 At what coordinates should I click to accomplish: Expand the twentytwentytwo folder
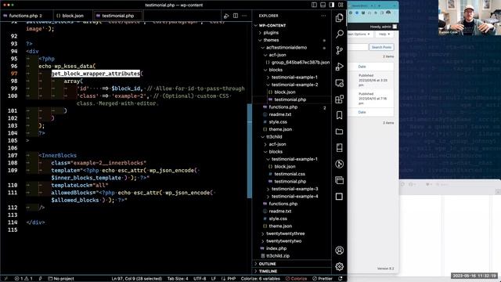pyautogui.click(x=283, y=241)
